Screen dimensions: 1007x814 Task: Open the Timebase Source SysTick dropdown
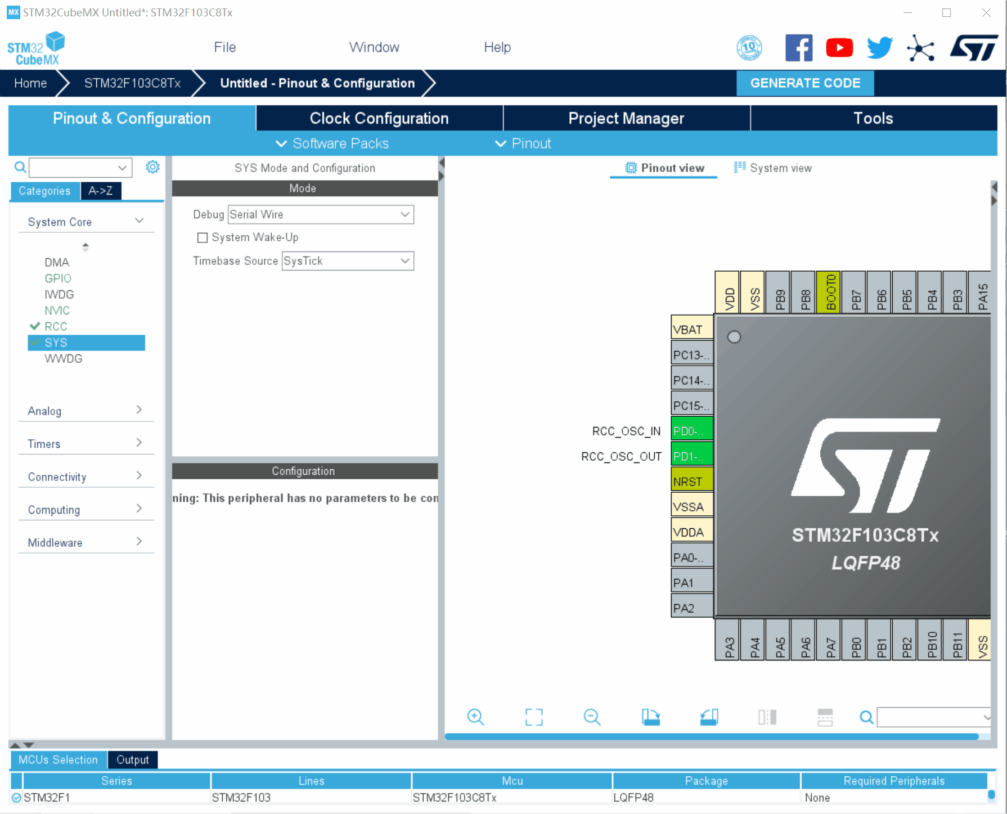click(x=348, y=261)
